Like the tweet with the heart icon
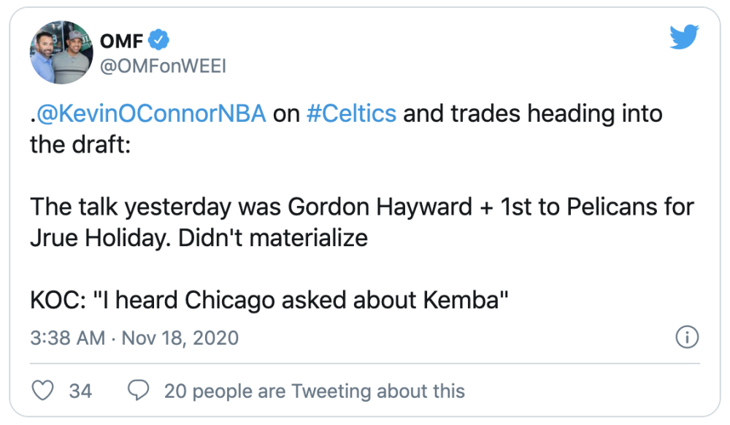The width and height of the screenshot is (730, 425). coord(45,390)
